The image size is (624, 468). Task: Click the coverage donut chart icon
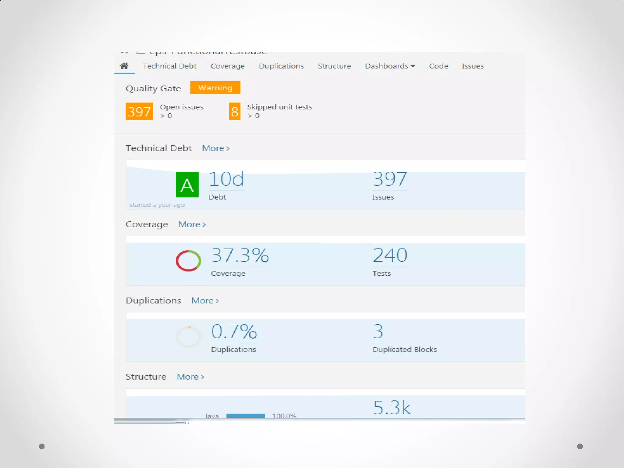(188, 261)
